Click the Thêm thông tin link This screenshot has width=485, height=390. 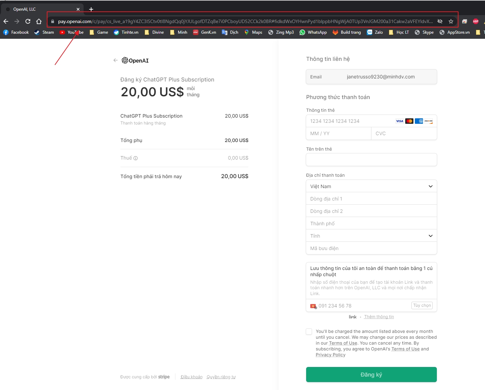pyautogui.click(x=379, y=317)
